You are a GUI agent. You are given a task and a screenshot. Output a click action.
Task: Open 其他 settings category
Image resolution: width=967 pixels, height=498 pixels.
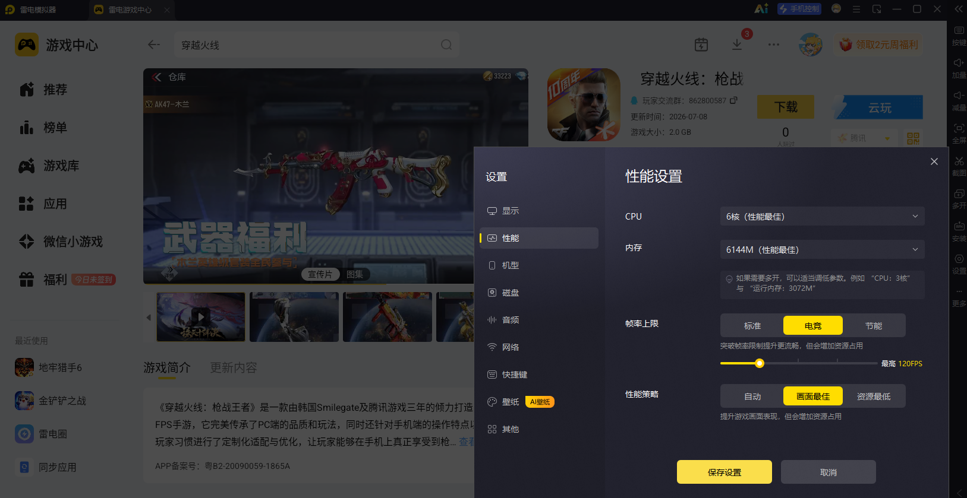539,429
